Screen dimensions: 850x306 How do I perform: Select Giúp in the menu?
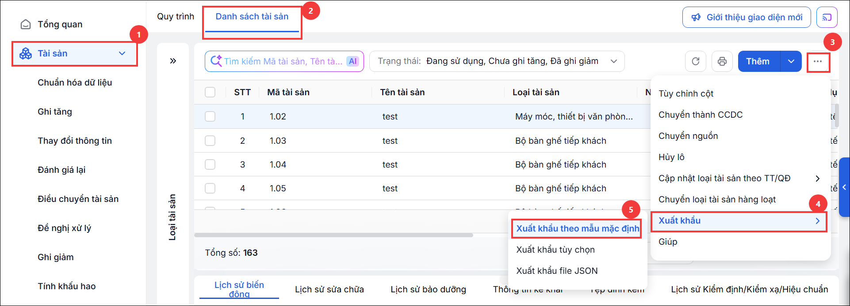[x=740, y=242]
